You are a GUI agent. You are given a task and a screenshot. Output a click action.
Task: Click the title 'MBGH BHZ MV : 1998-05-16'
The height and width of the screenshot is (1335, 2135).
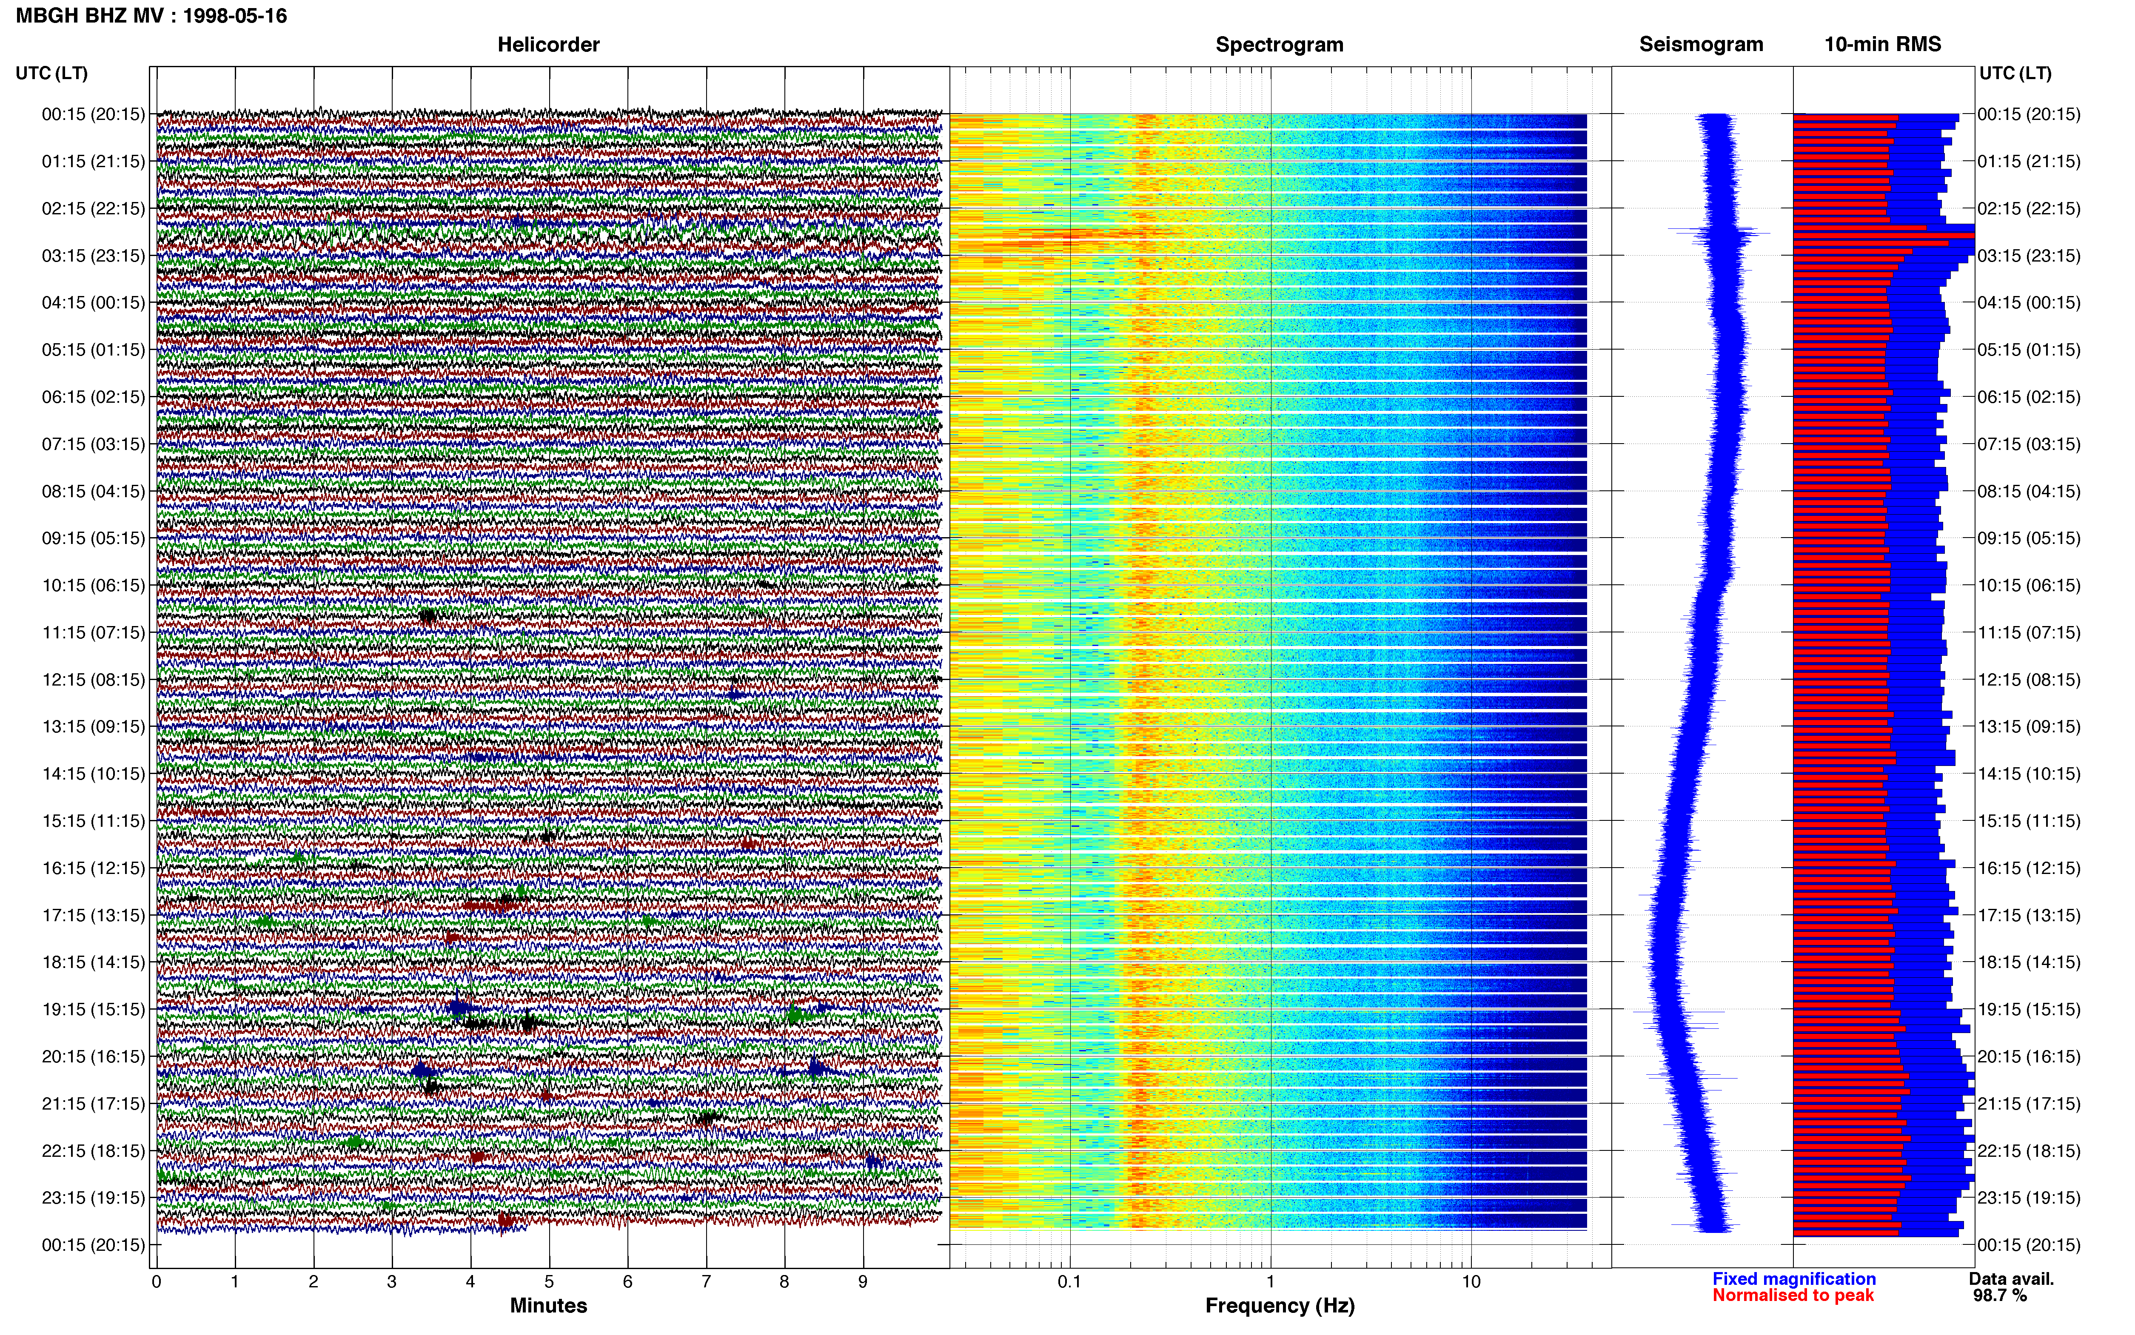tap(151, 16)
